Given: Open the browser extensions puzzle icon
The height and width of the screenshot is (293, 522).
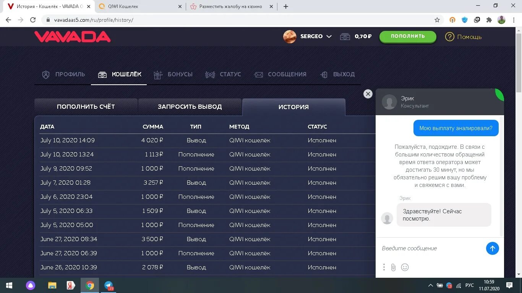Looking at the screenshot, I should [x=489, y=20].
